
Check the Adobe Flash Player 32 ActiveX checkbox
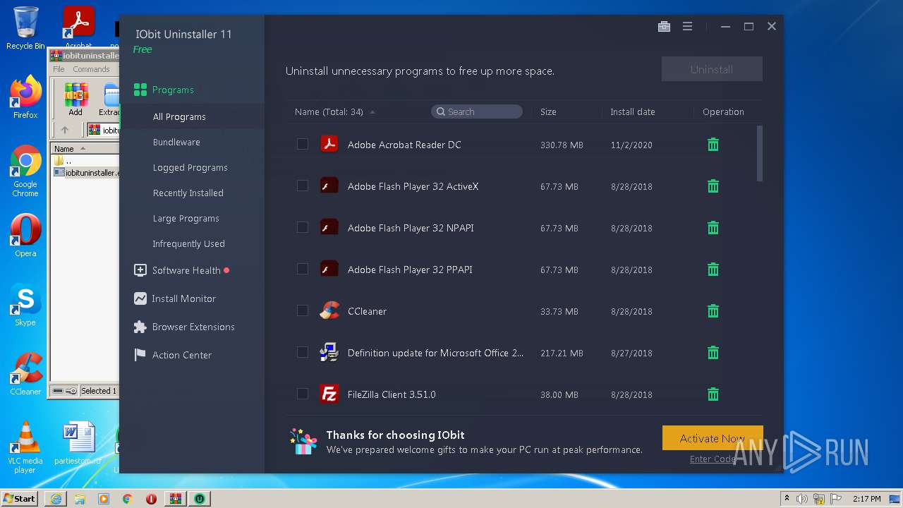(303, 186)
